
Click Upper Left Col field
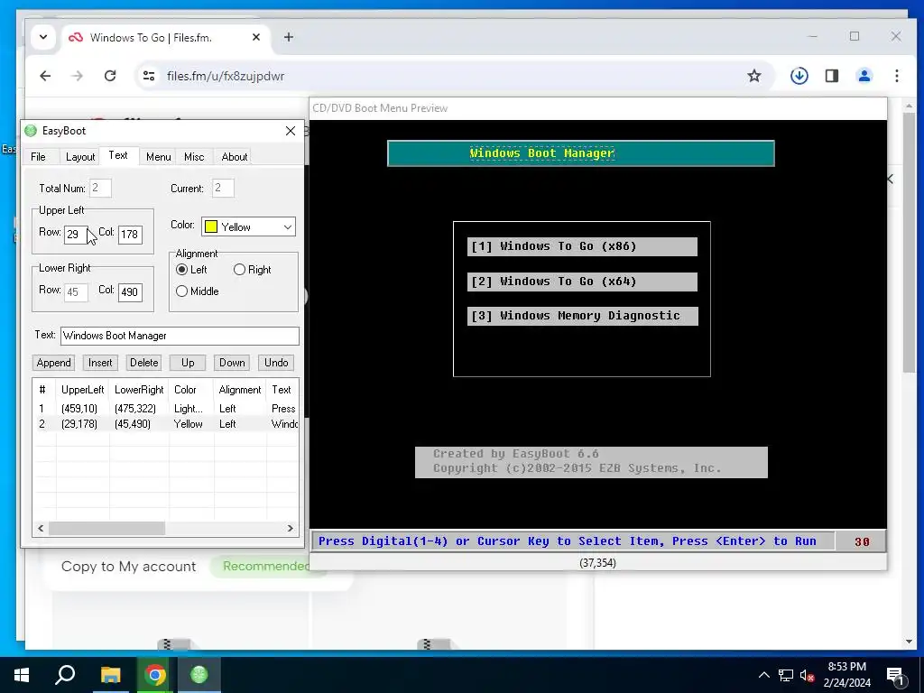click(130, 234)
